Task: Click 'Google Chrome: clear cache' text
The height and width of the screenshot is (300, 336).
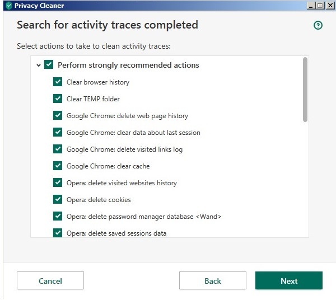Action: pos(108,166)
